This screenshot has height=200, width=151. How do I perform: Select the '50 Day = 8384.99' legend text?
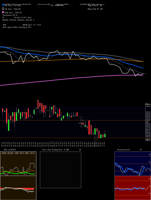(13, 9)
